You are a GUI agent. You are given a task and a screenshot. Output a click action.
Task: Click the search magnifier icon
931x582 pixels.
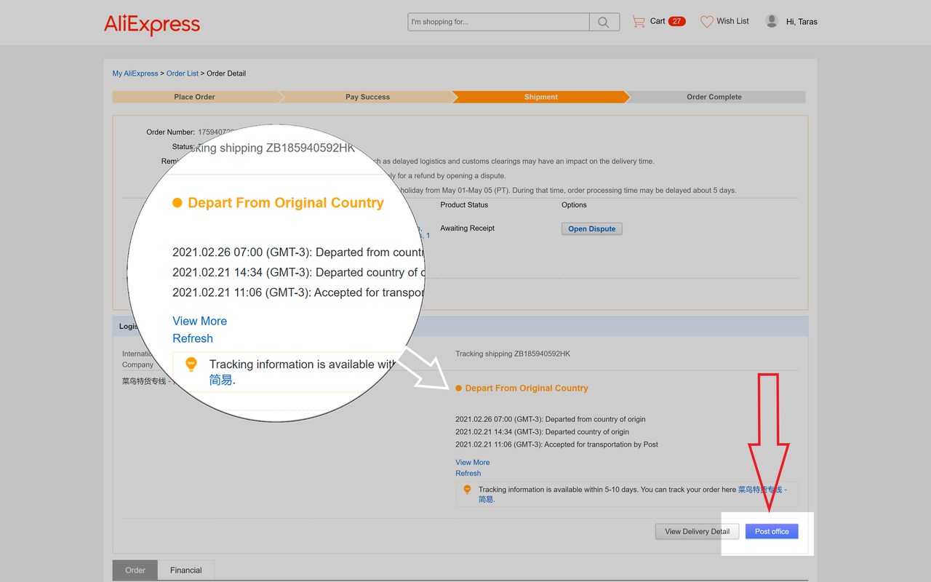coord(604,22)
